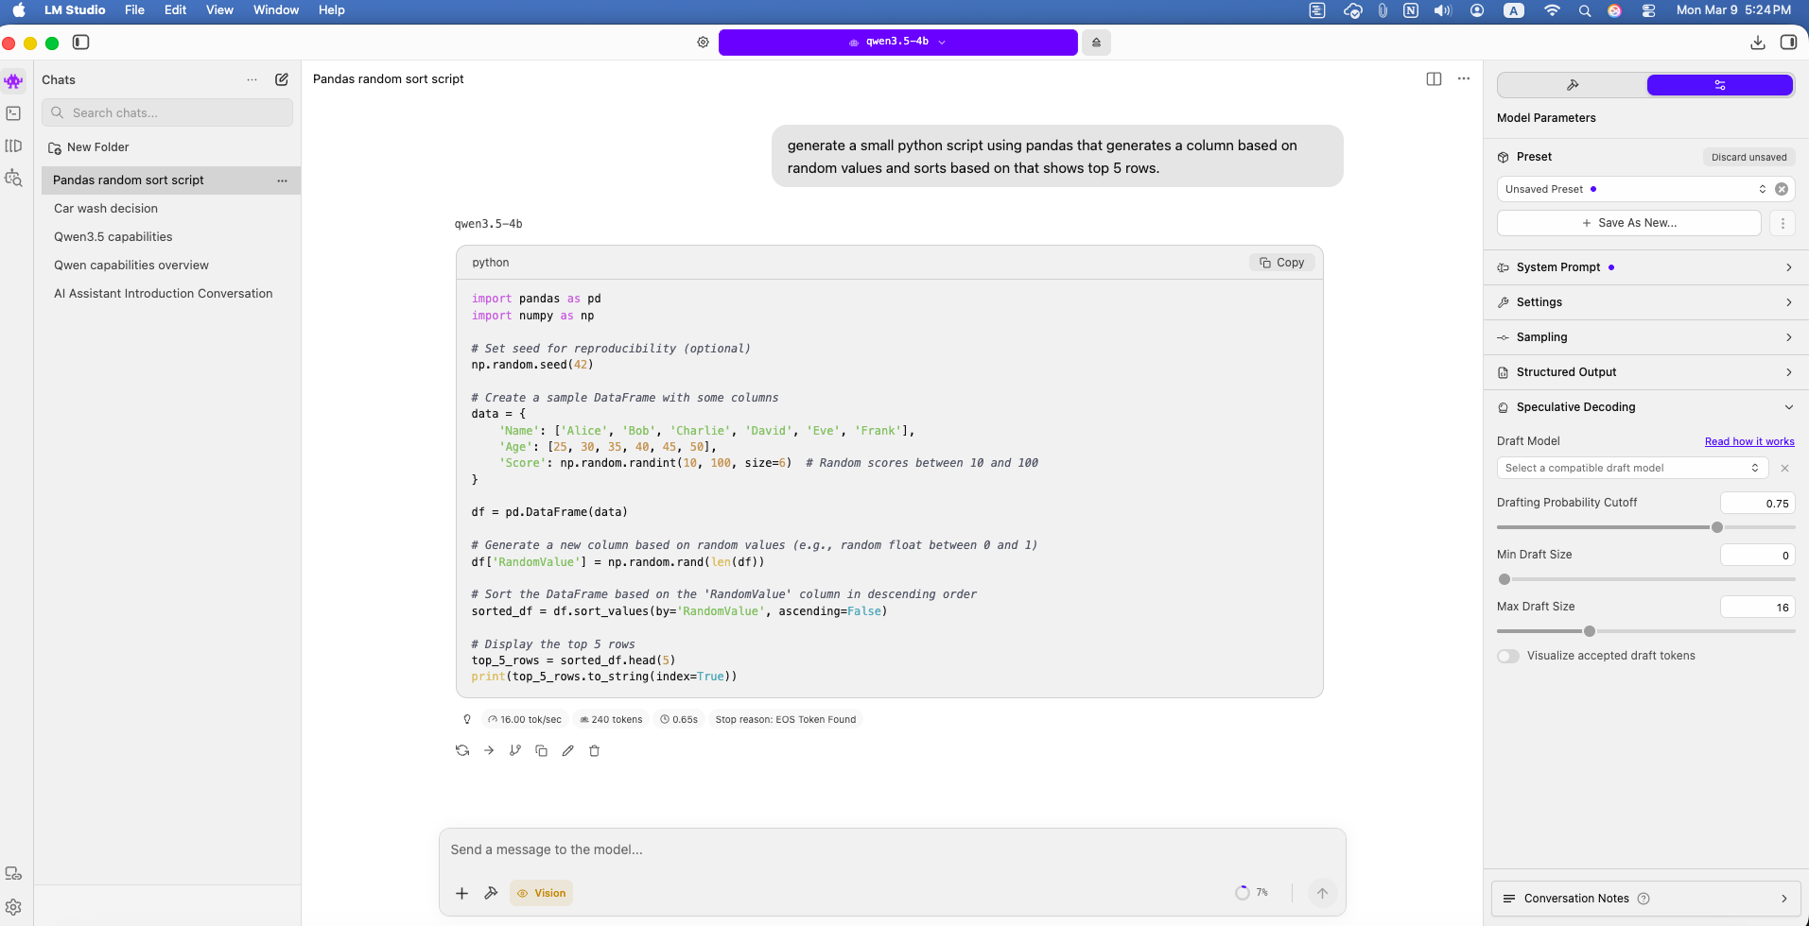Toggle split view for the chat
The image size is (1809, 926).
(x=1434, y=79)
